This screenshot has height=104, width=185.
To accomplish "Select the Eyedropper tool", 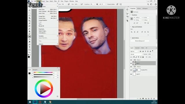I will (x=29, y=23).
